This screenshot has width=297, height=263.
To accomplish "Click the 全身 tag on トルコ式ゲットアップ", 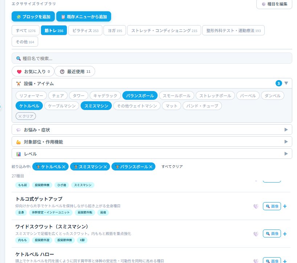I will pos(21,212).
